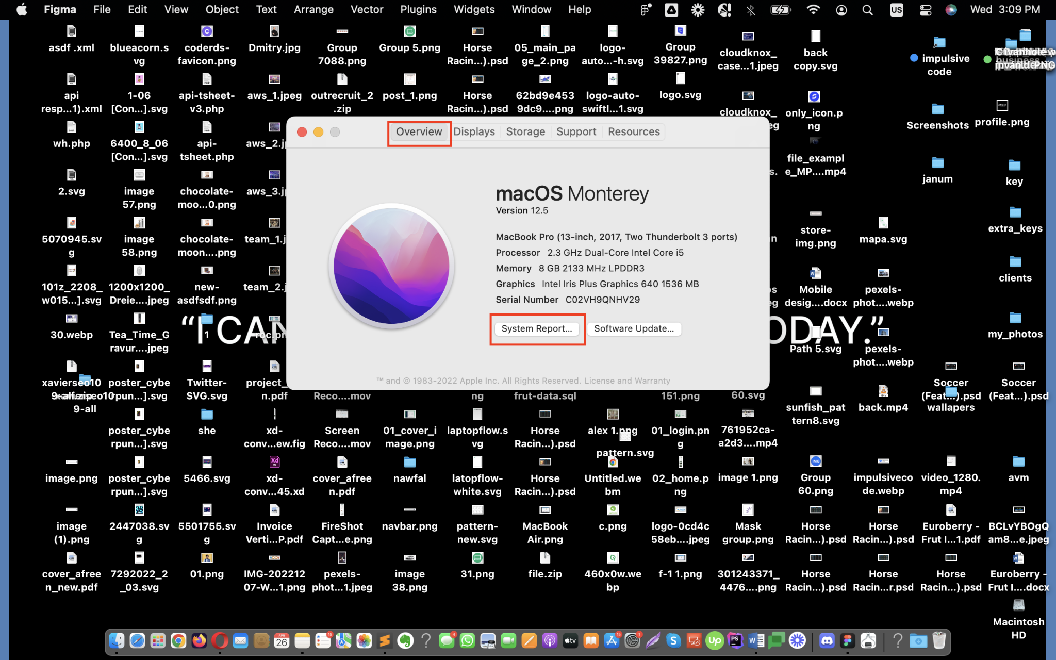Open the Displays tab

click(474, 131)
